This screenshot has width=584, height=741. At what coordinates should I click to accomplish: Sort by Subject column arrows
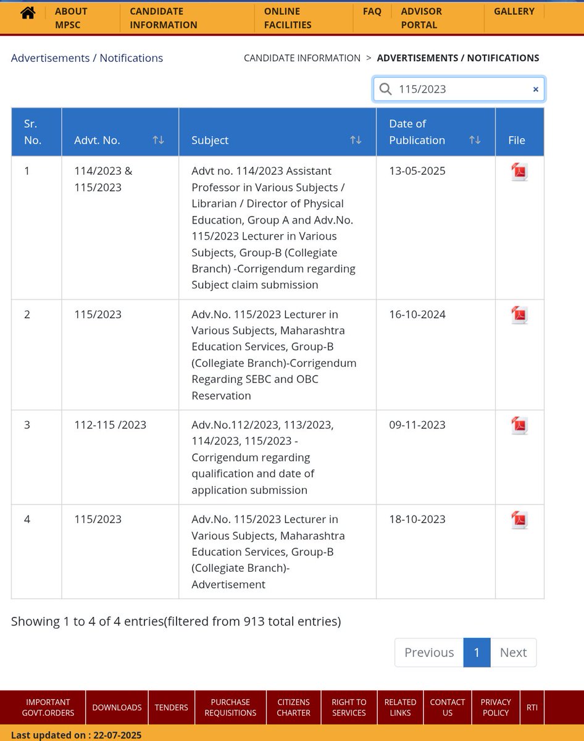[x=356, y=140]
